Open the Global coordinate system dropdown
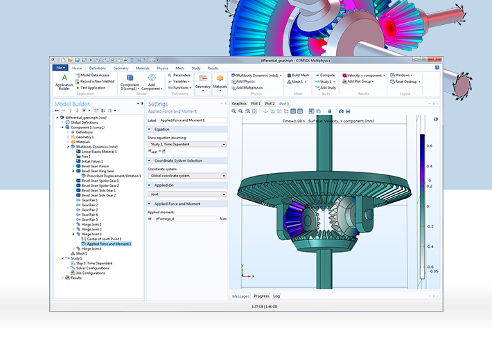The width and height of the screenshot is (492, 362). tap(186, 176)
